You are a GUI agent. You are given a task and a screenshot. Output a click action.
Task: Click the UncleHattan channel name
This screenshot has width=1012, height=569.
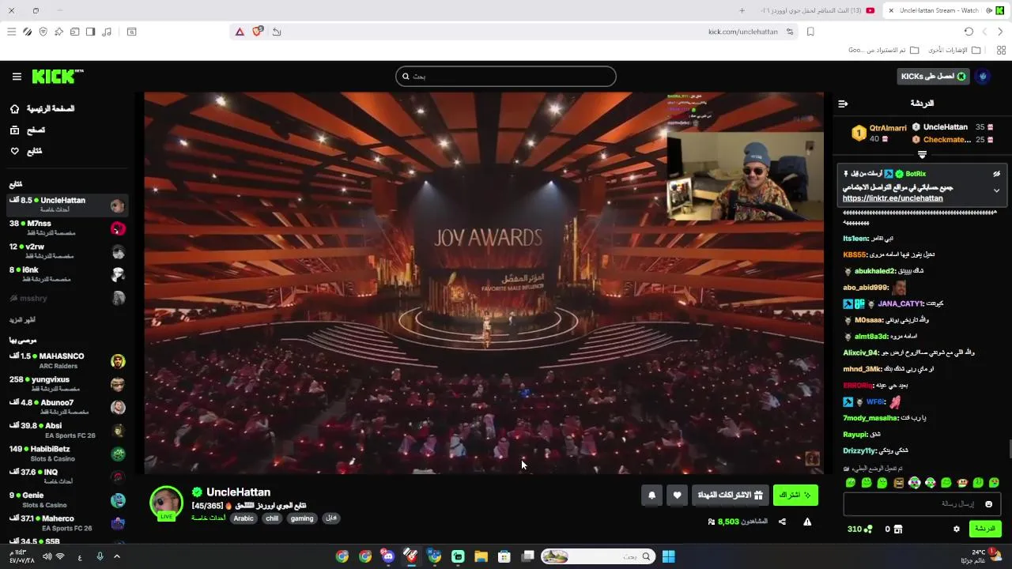tap(238, 492)
